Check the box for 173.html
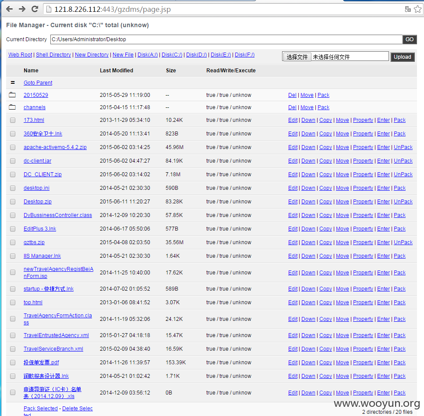The height and width of the screenshot is (416, 424). [13, 120]
